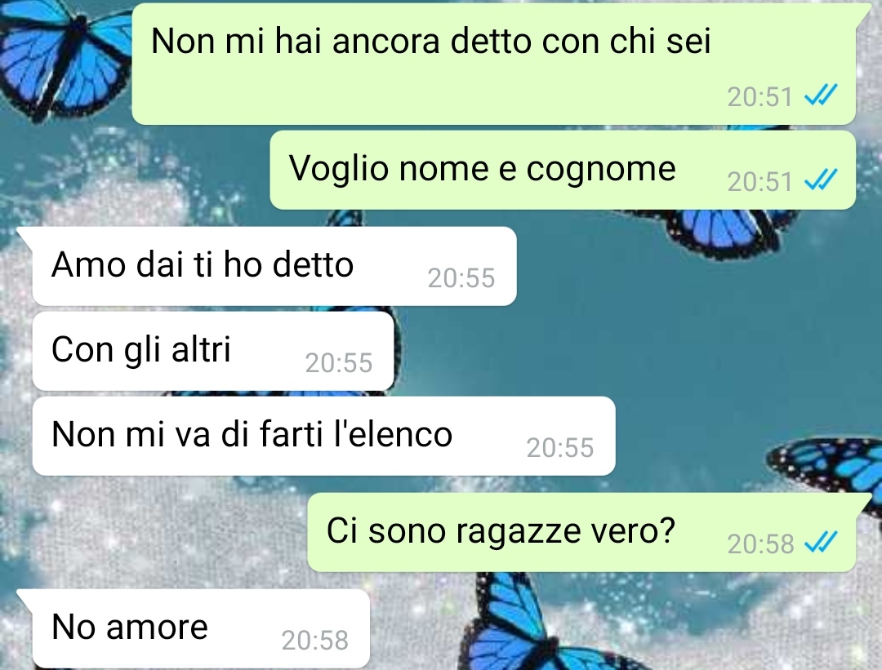Tap the 20:51 timestamp on 'Voglio nome e cognome'
Viewport: 882px width, 670px height.
[759, 181]
